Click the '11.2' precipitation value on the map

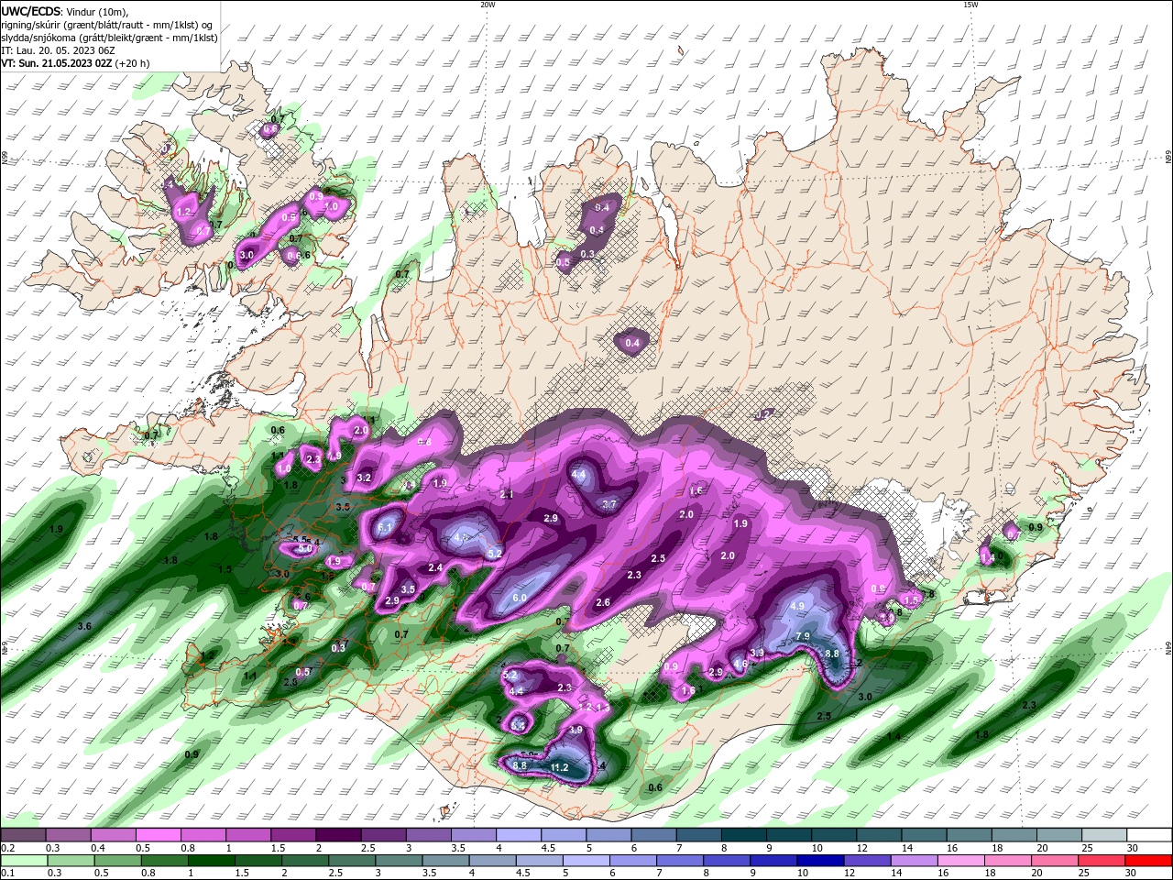559,767
